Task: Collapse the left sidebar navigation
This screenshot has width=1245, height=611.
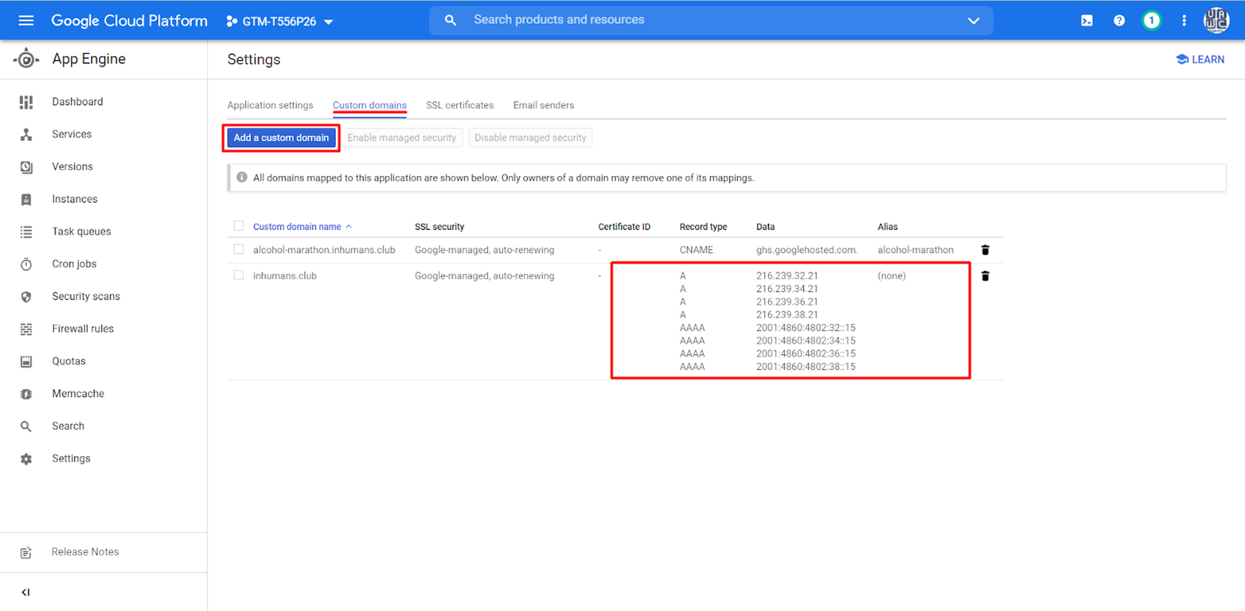Action: [26, 592]
